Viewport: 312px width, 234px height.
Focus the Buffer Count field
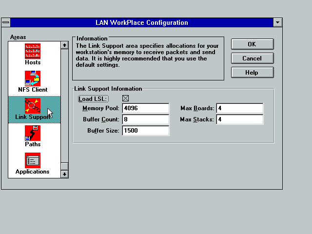point(146,119)
